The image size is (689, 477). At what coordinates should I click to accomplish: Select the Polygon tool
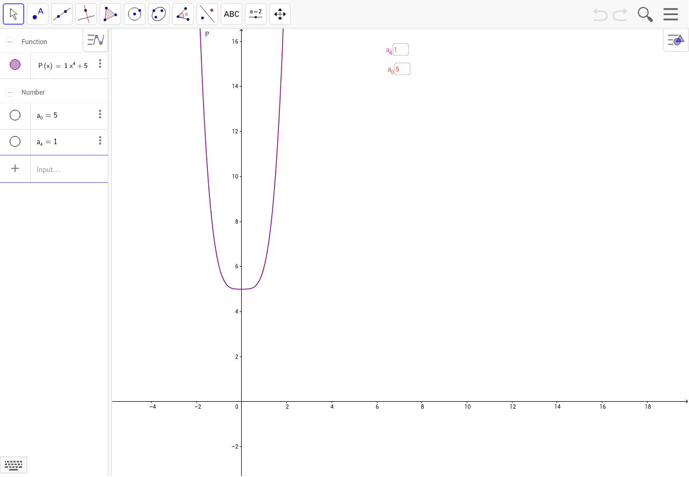click(110, 14)
